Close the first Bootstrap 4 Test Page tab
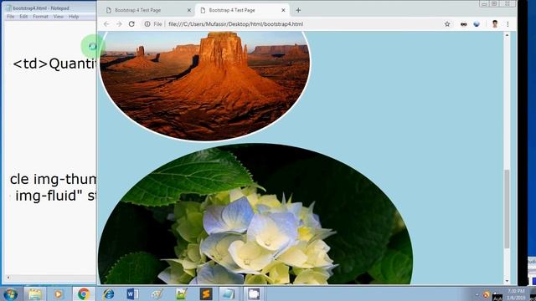 click(189, 10)
